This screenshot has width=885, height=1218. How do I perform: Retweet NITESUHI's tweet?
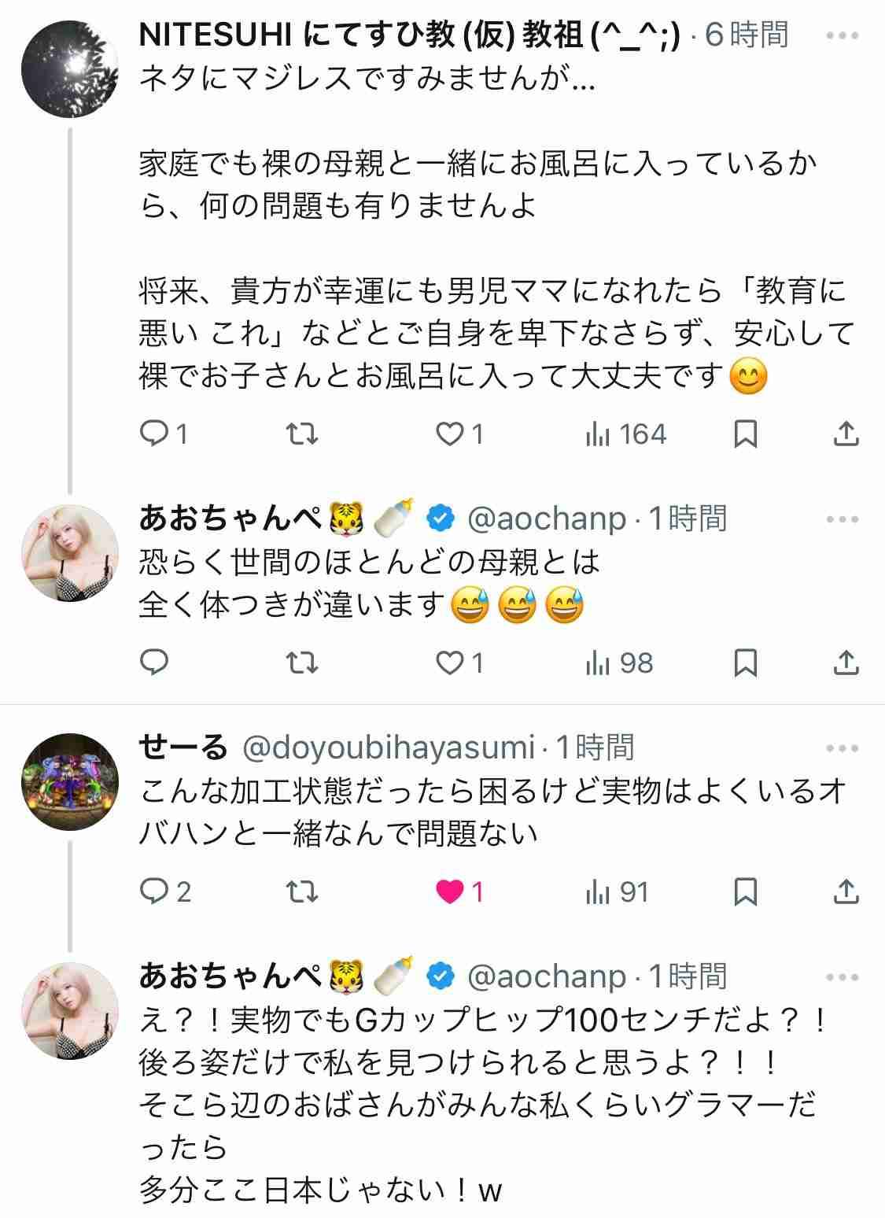[x=301, y=434]
